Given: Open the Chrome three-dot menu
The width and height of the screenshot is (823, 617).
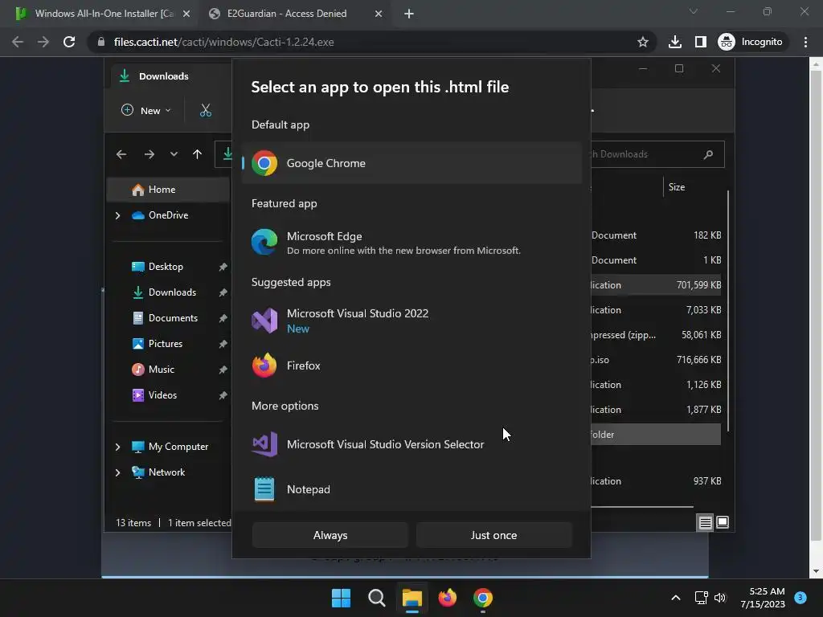Looking at the screenshot, I should [x=805, y=42].
